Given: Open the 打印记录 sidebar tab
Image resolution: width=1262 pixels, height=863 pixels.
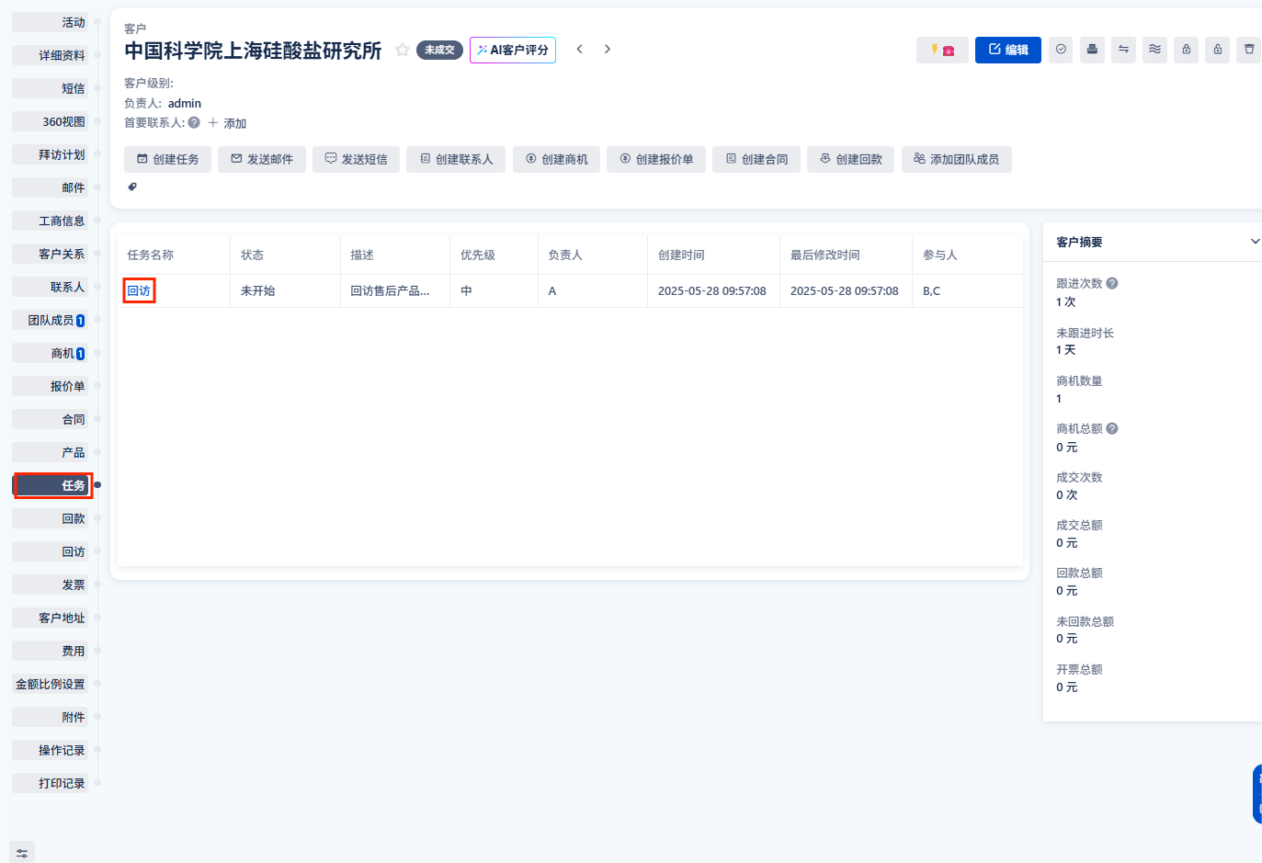Looking at the screenshot, I should 51,783.
